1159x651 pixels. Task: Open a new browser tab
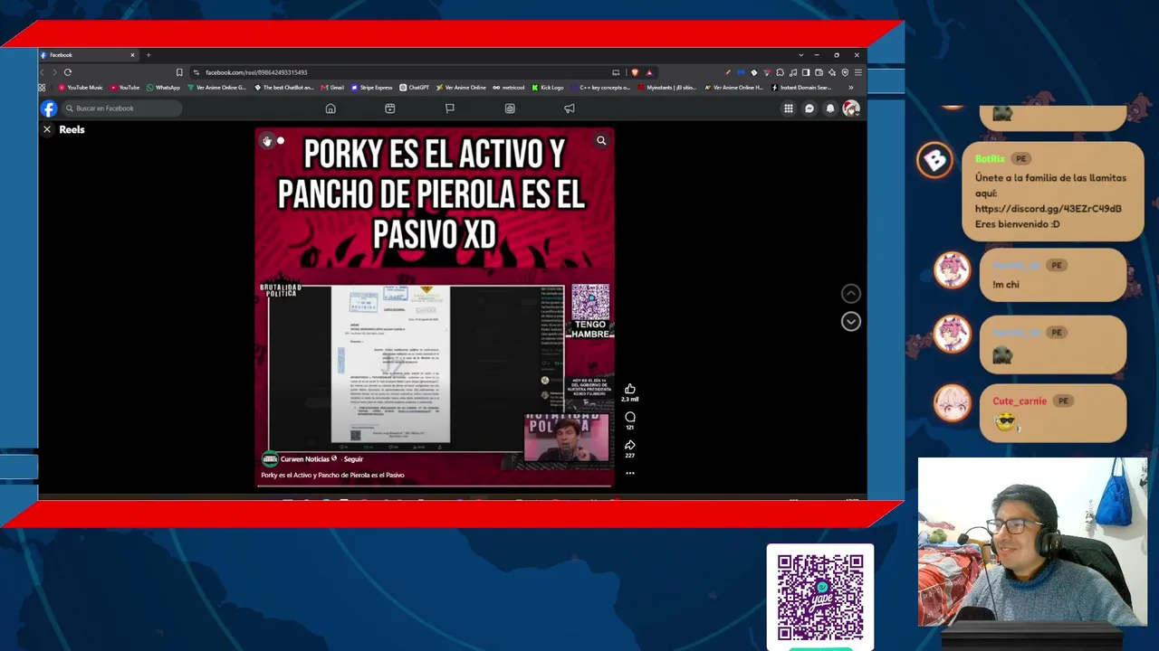click(x=148, y=55)
